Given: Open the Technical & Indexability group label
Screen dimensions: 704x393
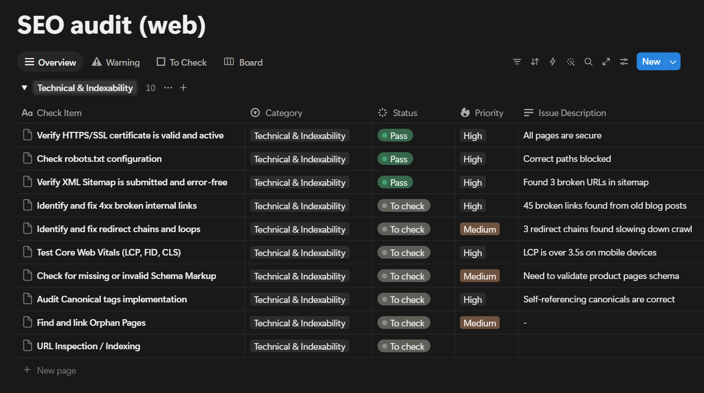Looking at the screenshot, I should [85, 88].
